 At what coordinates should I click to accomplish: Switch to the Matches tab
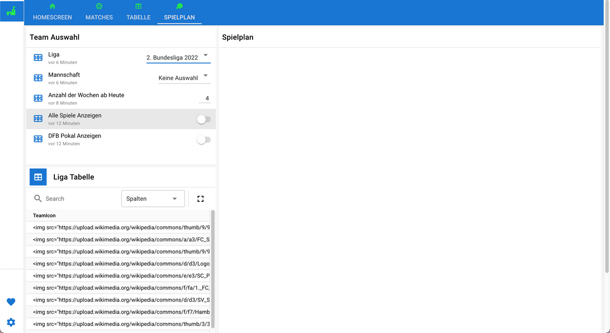[x=99, y=13]
